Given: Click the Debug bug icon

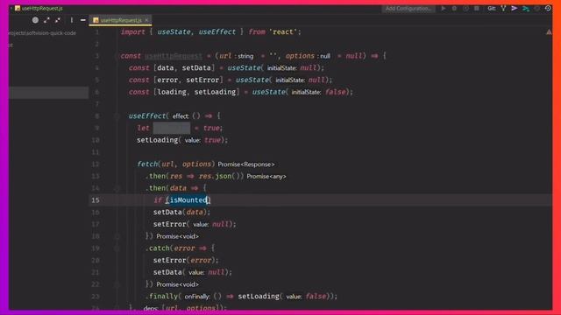Looking at the screenshot, I should point(454,8).
